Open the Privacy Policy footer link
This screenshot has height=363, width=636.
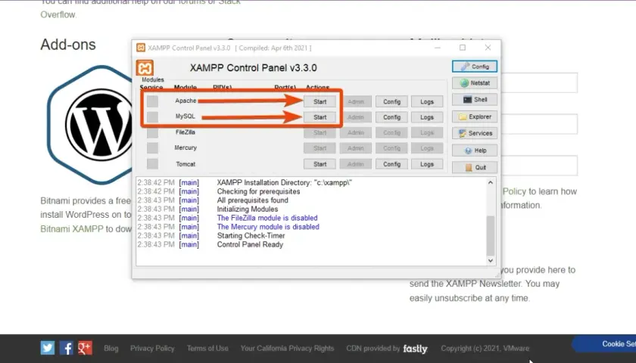(x=152, y=349)
